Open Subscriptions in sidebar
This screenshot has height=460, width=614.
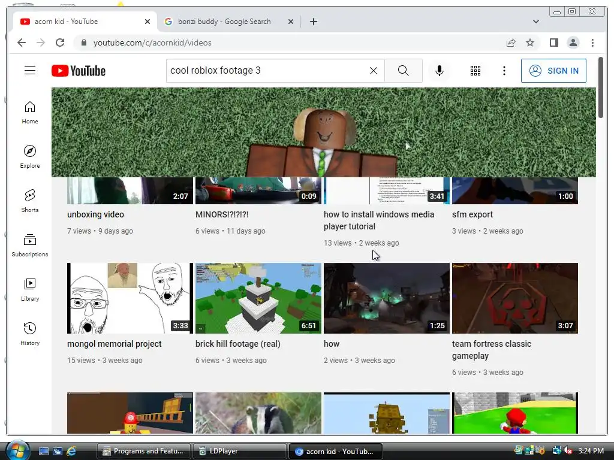point(30,245)
